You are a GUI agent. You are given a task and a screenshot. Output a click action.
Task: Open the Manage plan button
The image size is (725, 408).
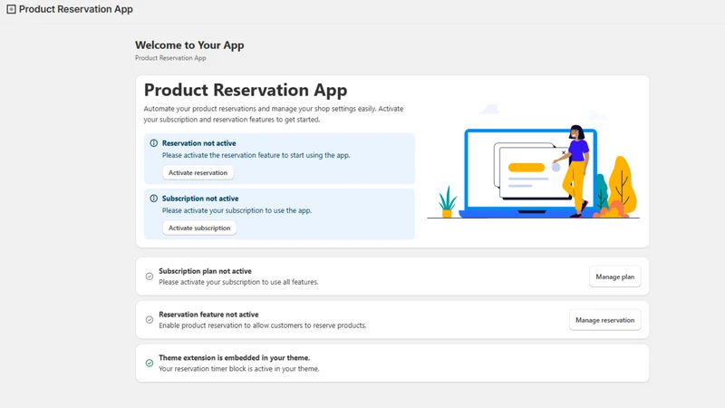tap(615, 277)
